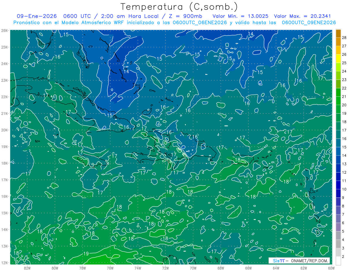Click the white swatch below the 2 label
The height and width of the screenshot is (272, 352).
pyautogui.click(x=339, y=261)
